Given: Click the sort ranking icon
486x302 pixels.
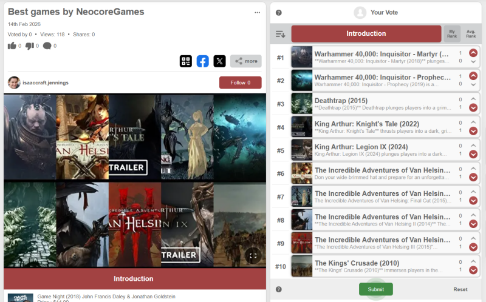Looking at the screenshot, I should tap(280, 34).
